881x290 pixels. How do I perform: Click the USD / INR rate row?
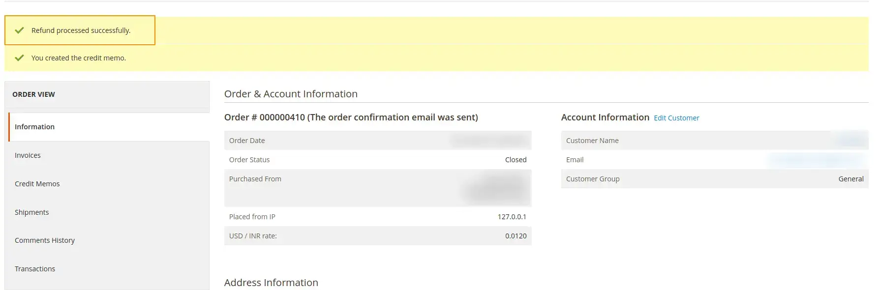coord(378,235)
